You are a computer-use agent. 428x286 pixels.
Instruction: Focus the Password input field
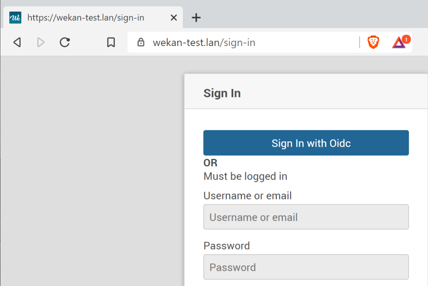[306, 267]
